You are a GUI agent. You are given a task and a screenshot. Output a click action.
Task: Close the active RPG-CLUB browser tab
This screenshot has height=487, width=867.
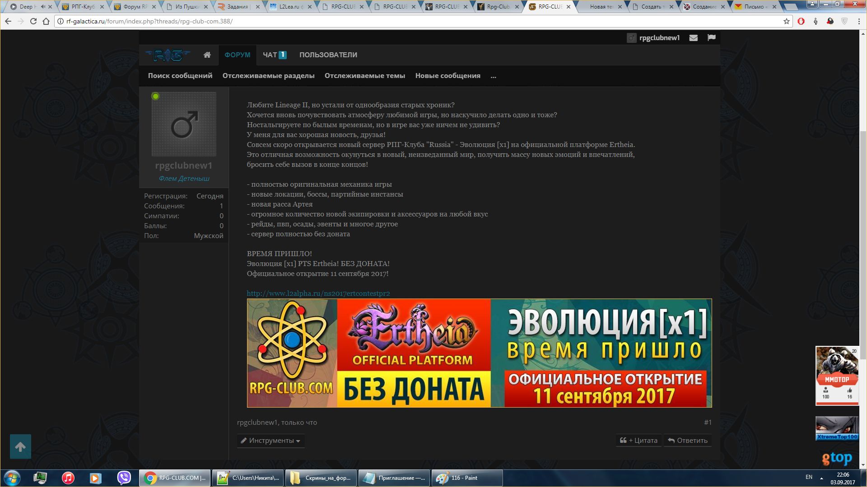[x=568, y=7]
